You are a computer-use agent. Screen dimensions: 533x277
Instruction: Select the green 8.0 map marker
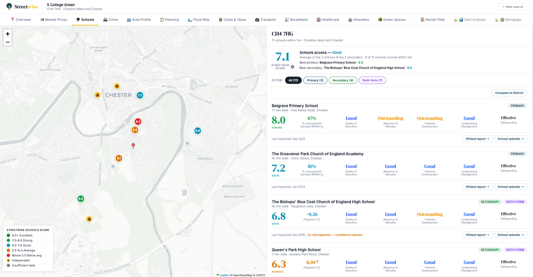tap(81, 199)
